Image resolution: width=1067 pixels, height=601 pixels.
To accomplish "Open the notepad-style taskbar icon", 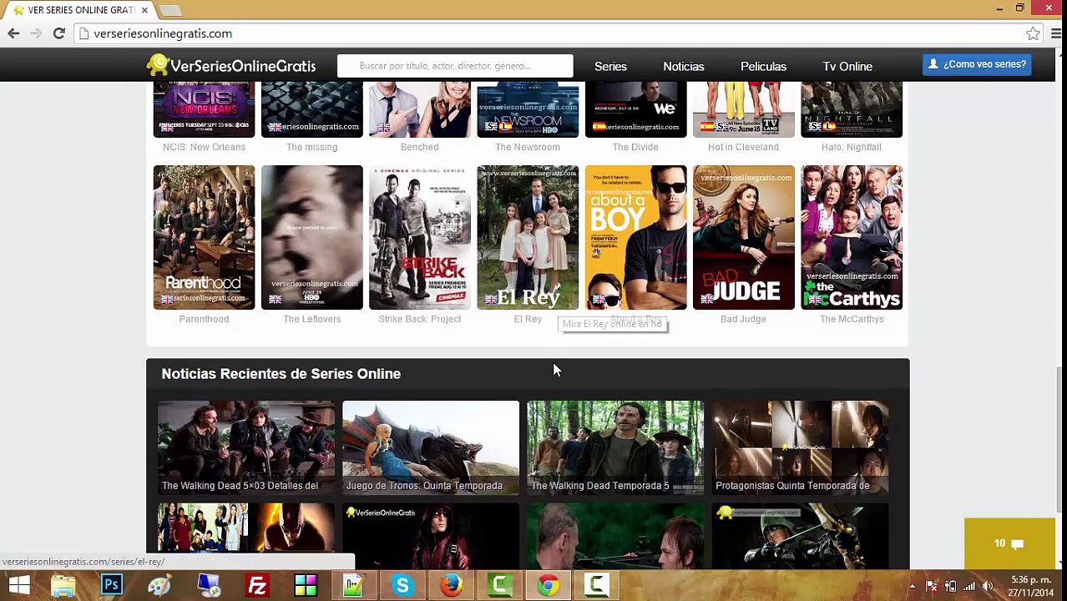I will point(353,586).
